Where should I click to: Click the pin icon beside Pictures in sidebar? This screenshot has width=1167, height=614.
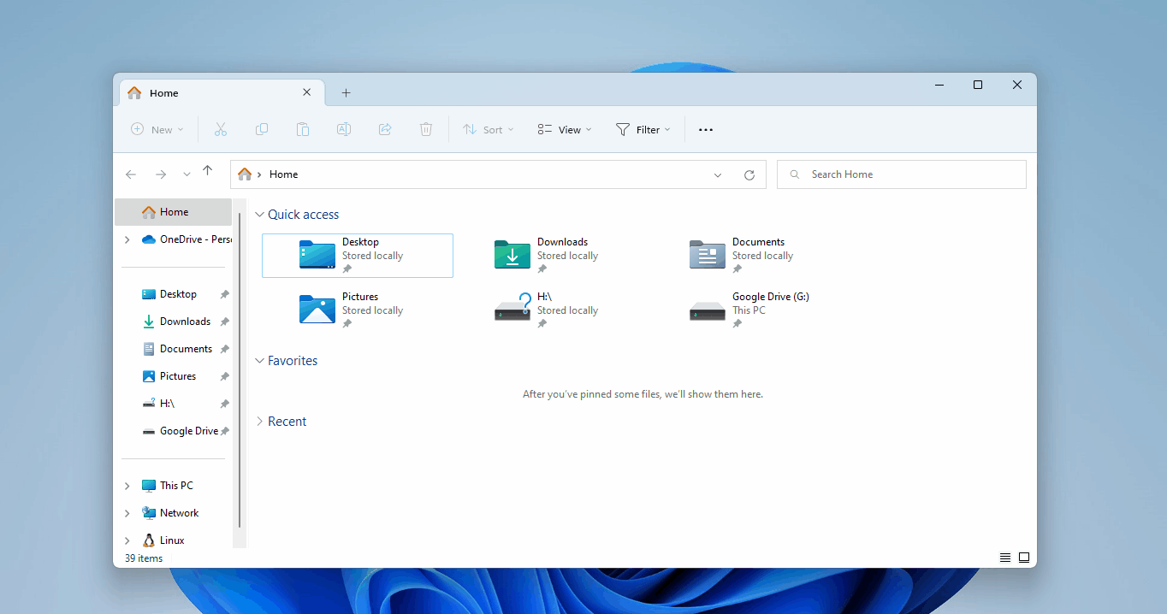pos(224,376)
